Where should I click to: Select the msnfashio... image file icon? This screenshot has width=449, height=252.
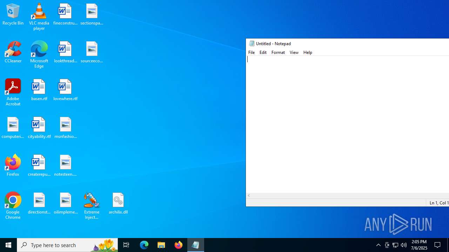pos(65,128)
